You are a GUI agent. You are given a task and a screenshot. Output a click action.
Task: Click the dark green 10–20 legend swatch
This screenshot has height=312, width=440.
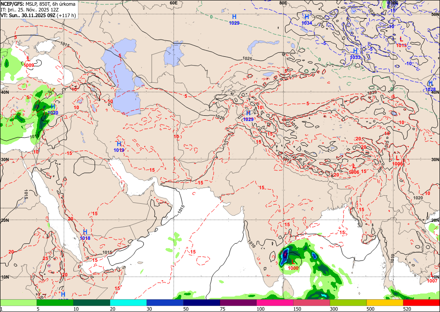(92, 302)
